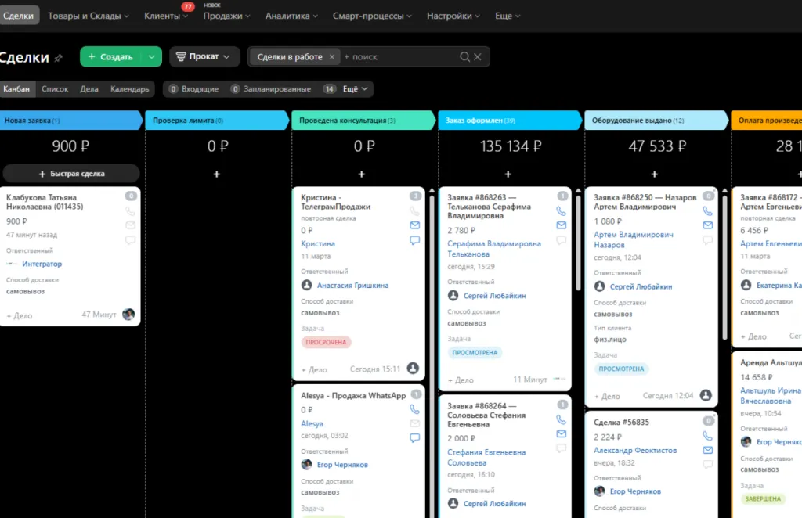Screen dimensions: 802x518
Task: Open responsible link Анастасия Гришкина
Action: coord(352,286)
